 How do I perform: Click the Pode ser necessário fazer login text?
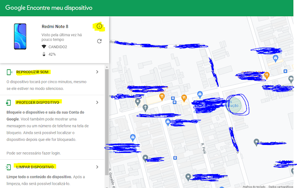click(x=34, y=153)
